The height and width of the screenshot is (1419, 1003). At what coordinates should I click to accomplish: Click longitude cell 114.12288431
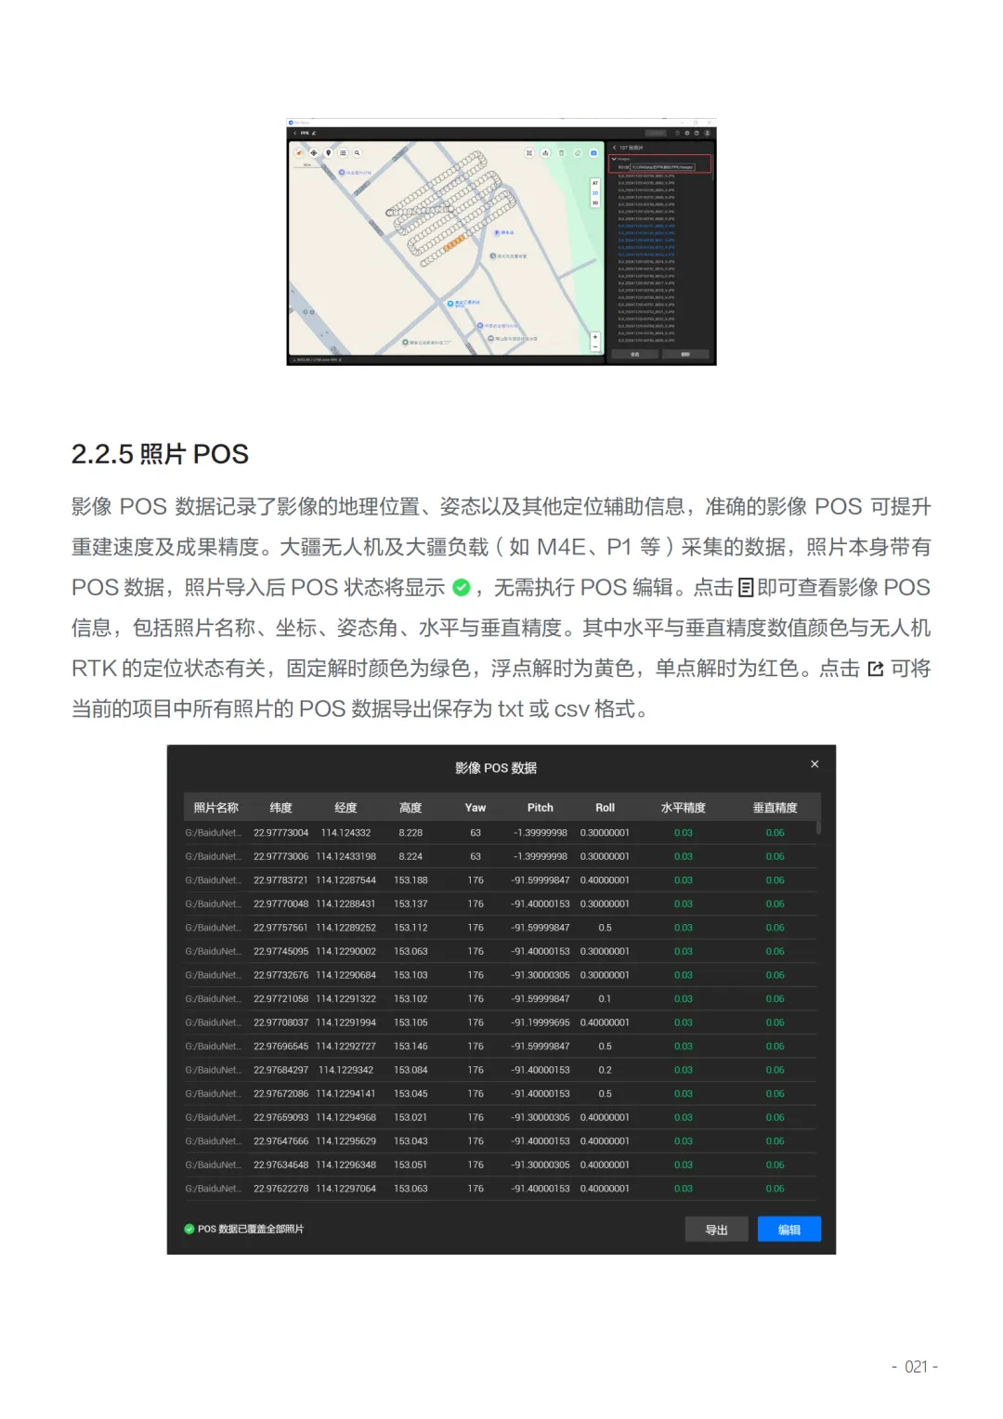[x=345, y=904]
